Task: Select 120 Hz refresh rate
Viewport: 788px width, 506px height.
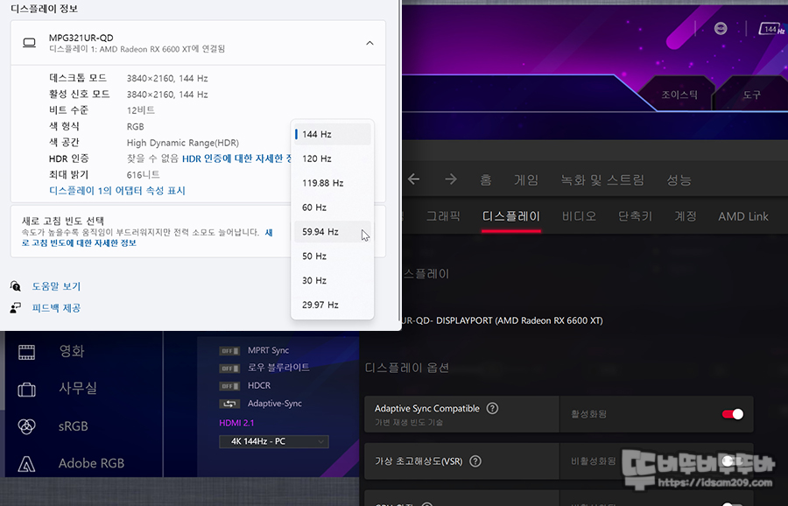Action: (332, 158)
